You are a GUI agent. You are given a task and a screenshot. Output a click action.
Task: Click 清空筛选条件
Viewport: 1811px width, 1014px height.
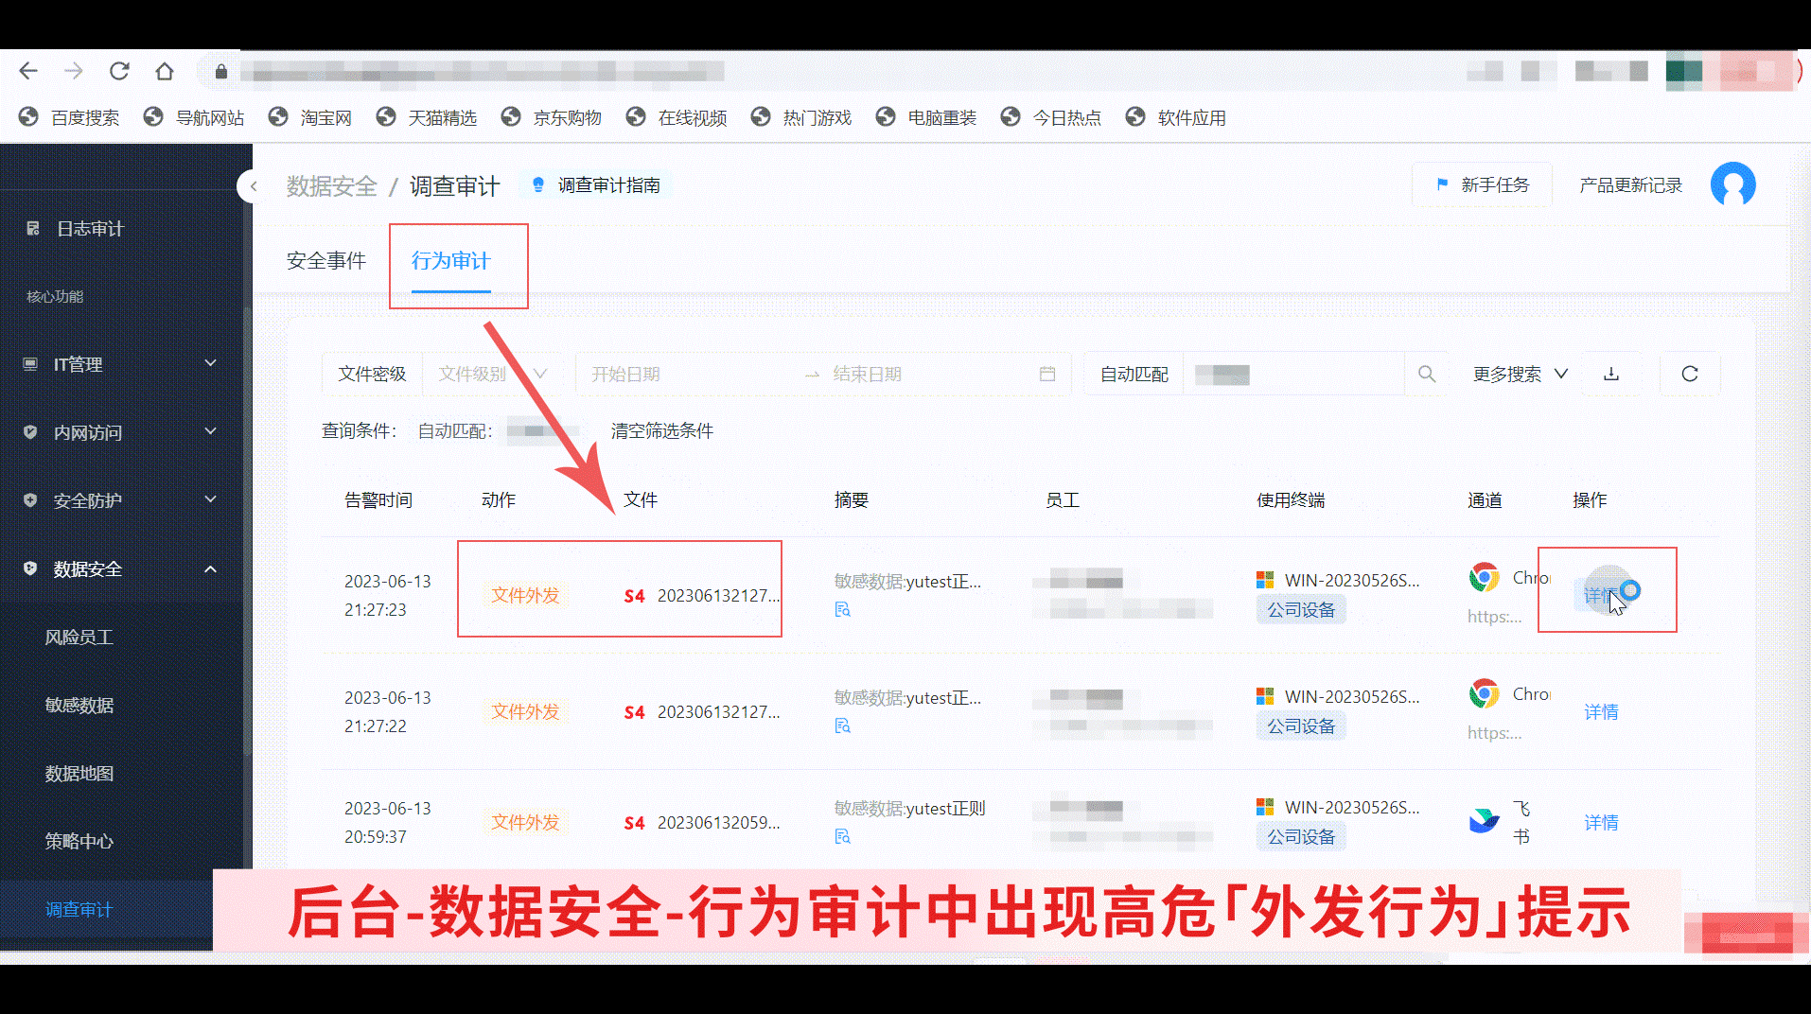click(662, 431)
